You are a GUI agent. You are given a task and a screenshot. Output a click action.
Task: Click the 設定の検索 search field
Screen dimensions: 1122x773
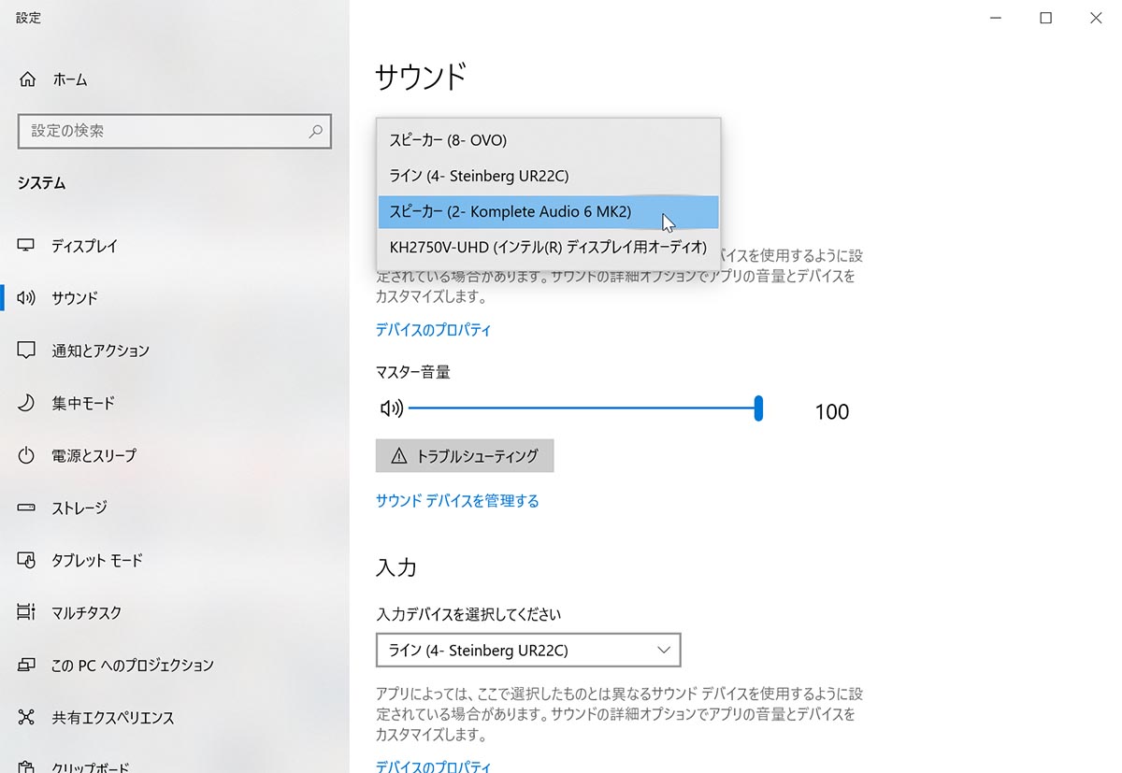click(175, 131)
